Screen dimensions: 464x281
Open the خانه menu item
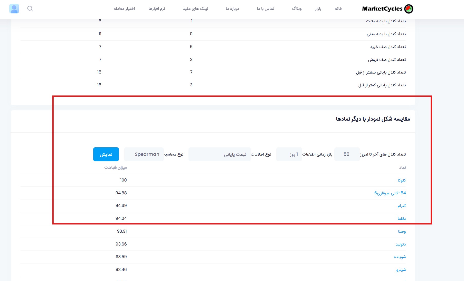click(338, 8)
